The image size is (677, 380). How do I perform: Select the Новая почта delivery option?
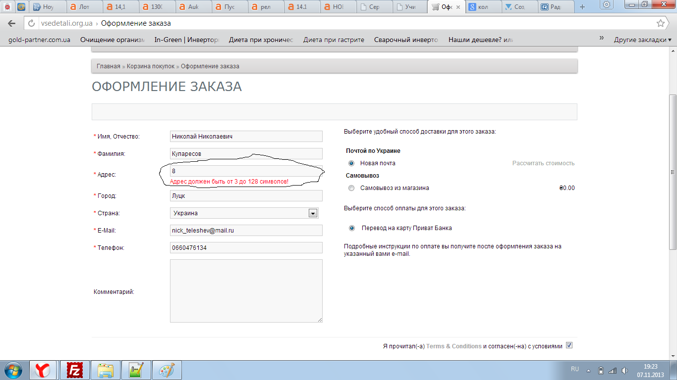[351, 163]
